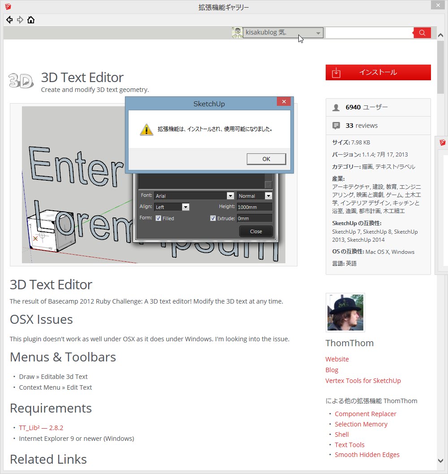Click the SketchUp app icon in title bar

click(x=8, y=6)
